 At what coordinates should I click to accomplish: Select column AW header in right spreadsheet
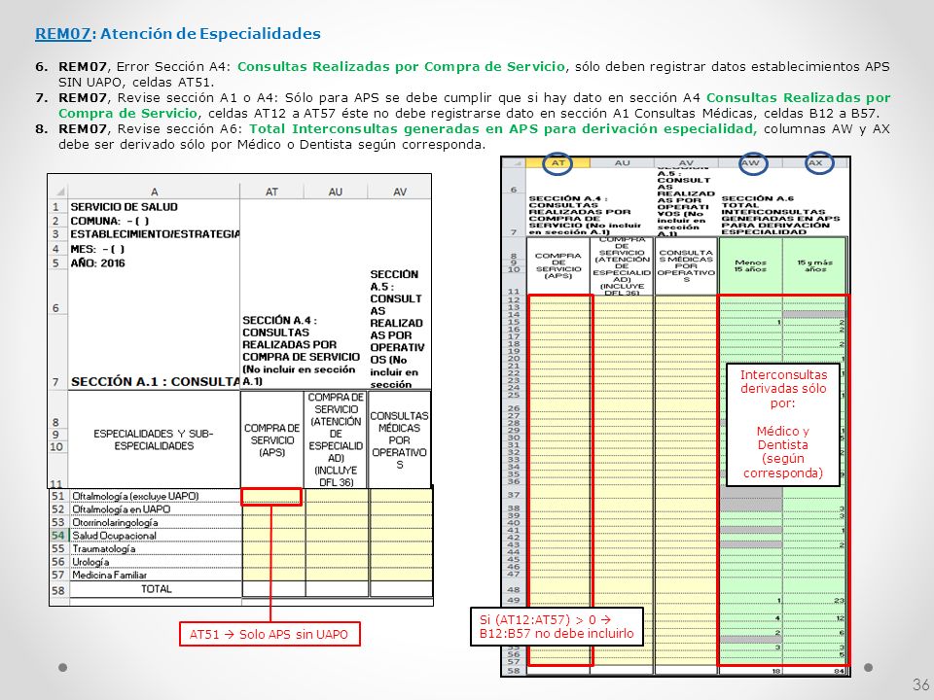coord(751,162)
